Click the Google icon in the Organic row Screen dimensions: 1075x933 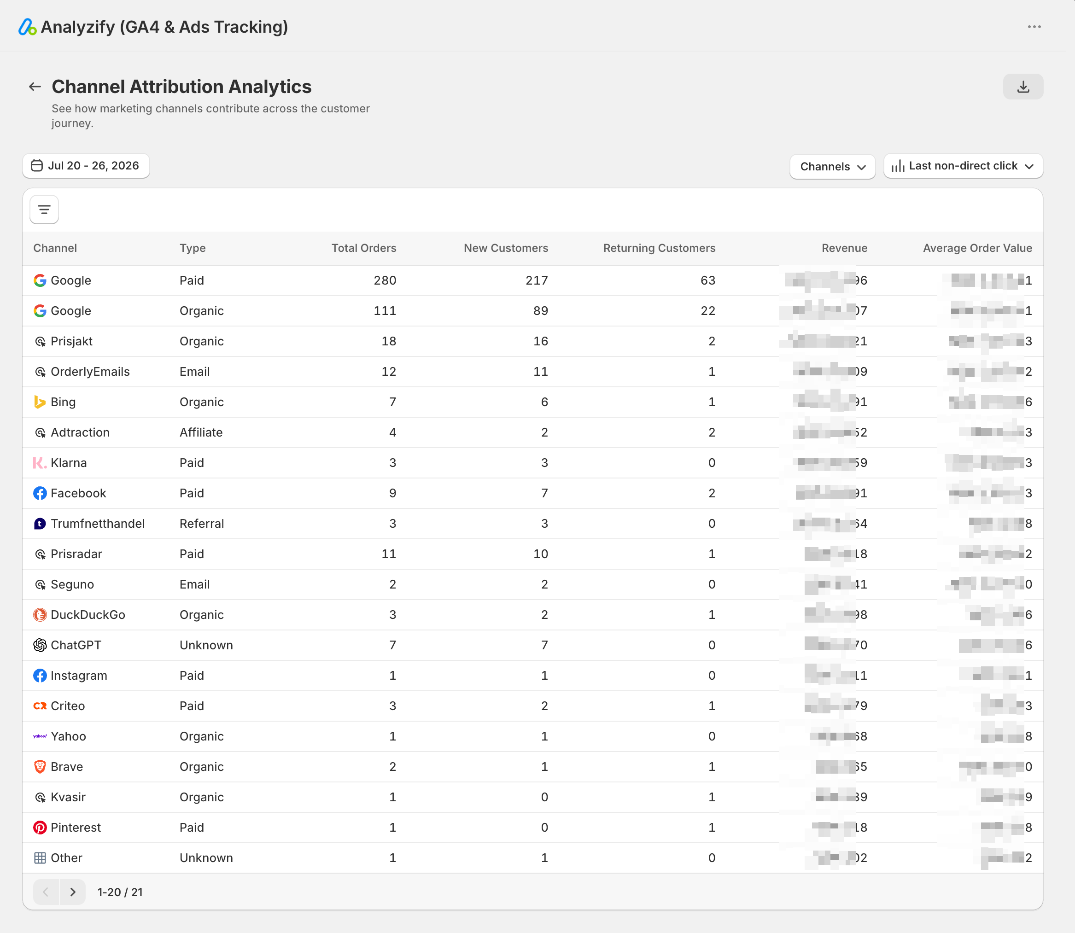pos(40,311)
